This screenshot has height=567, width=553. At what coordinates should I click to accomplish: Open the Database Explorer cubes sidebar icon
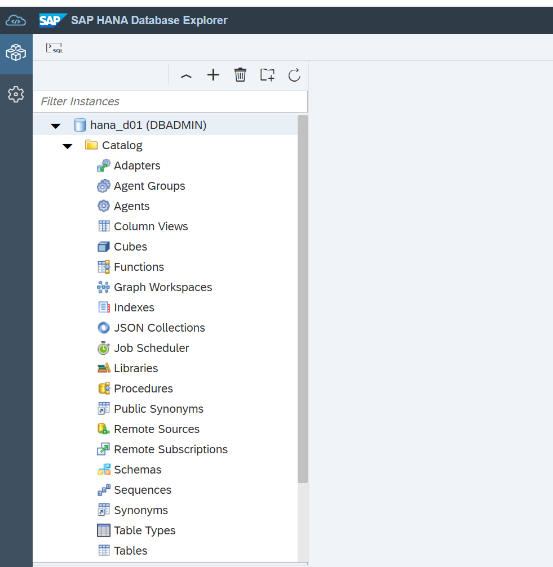tap(16, 53)
